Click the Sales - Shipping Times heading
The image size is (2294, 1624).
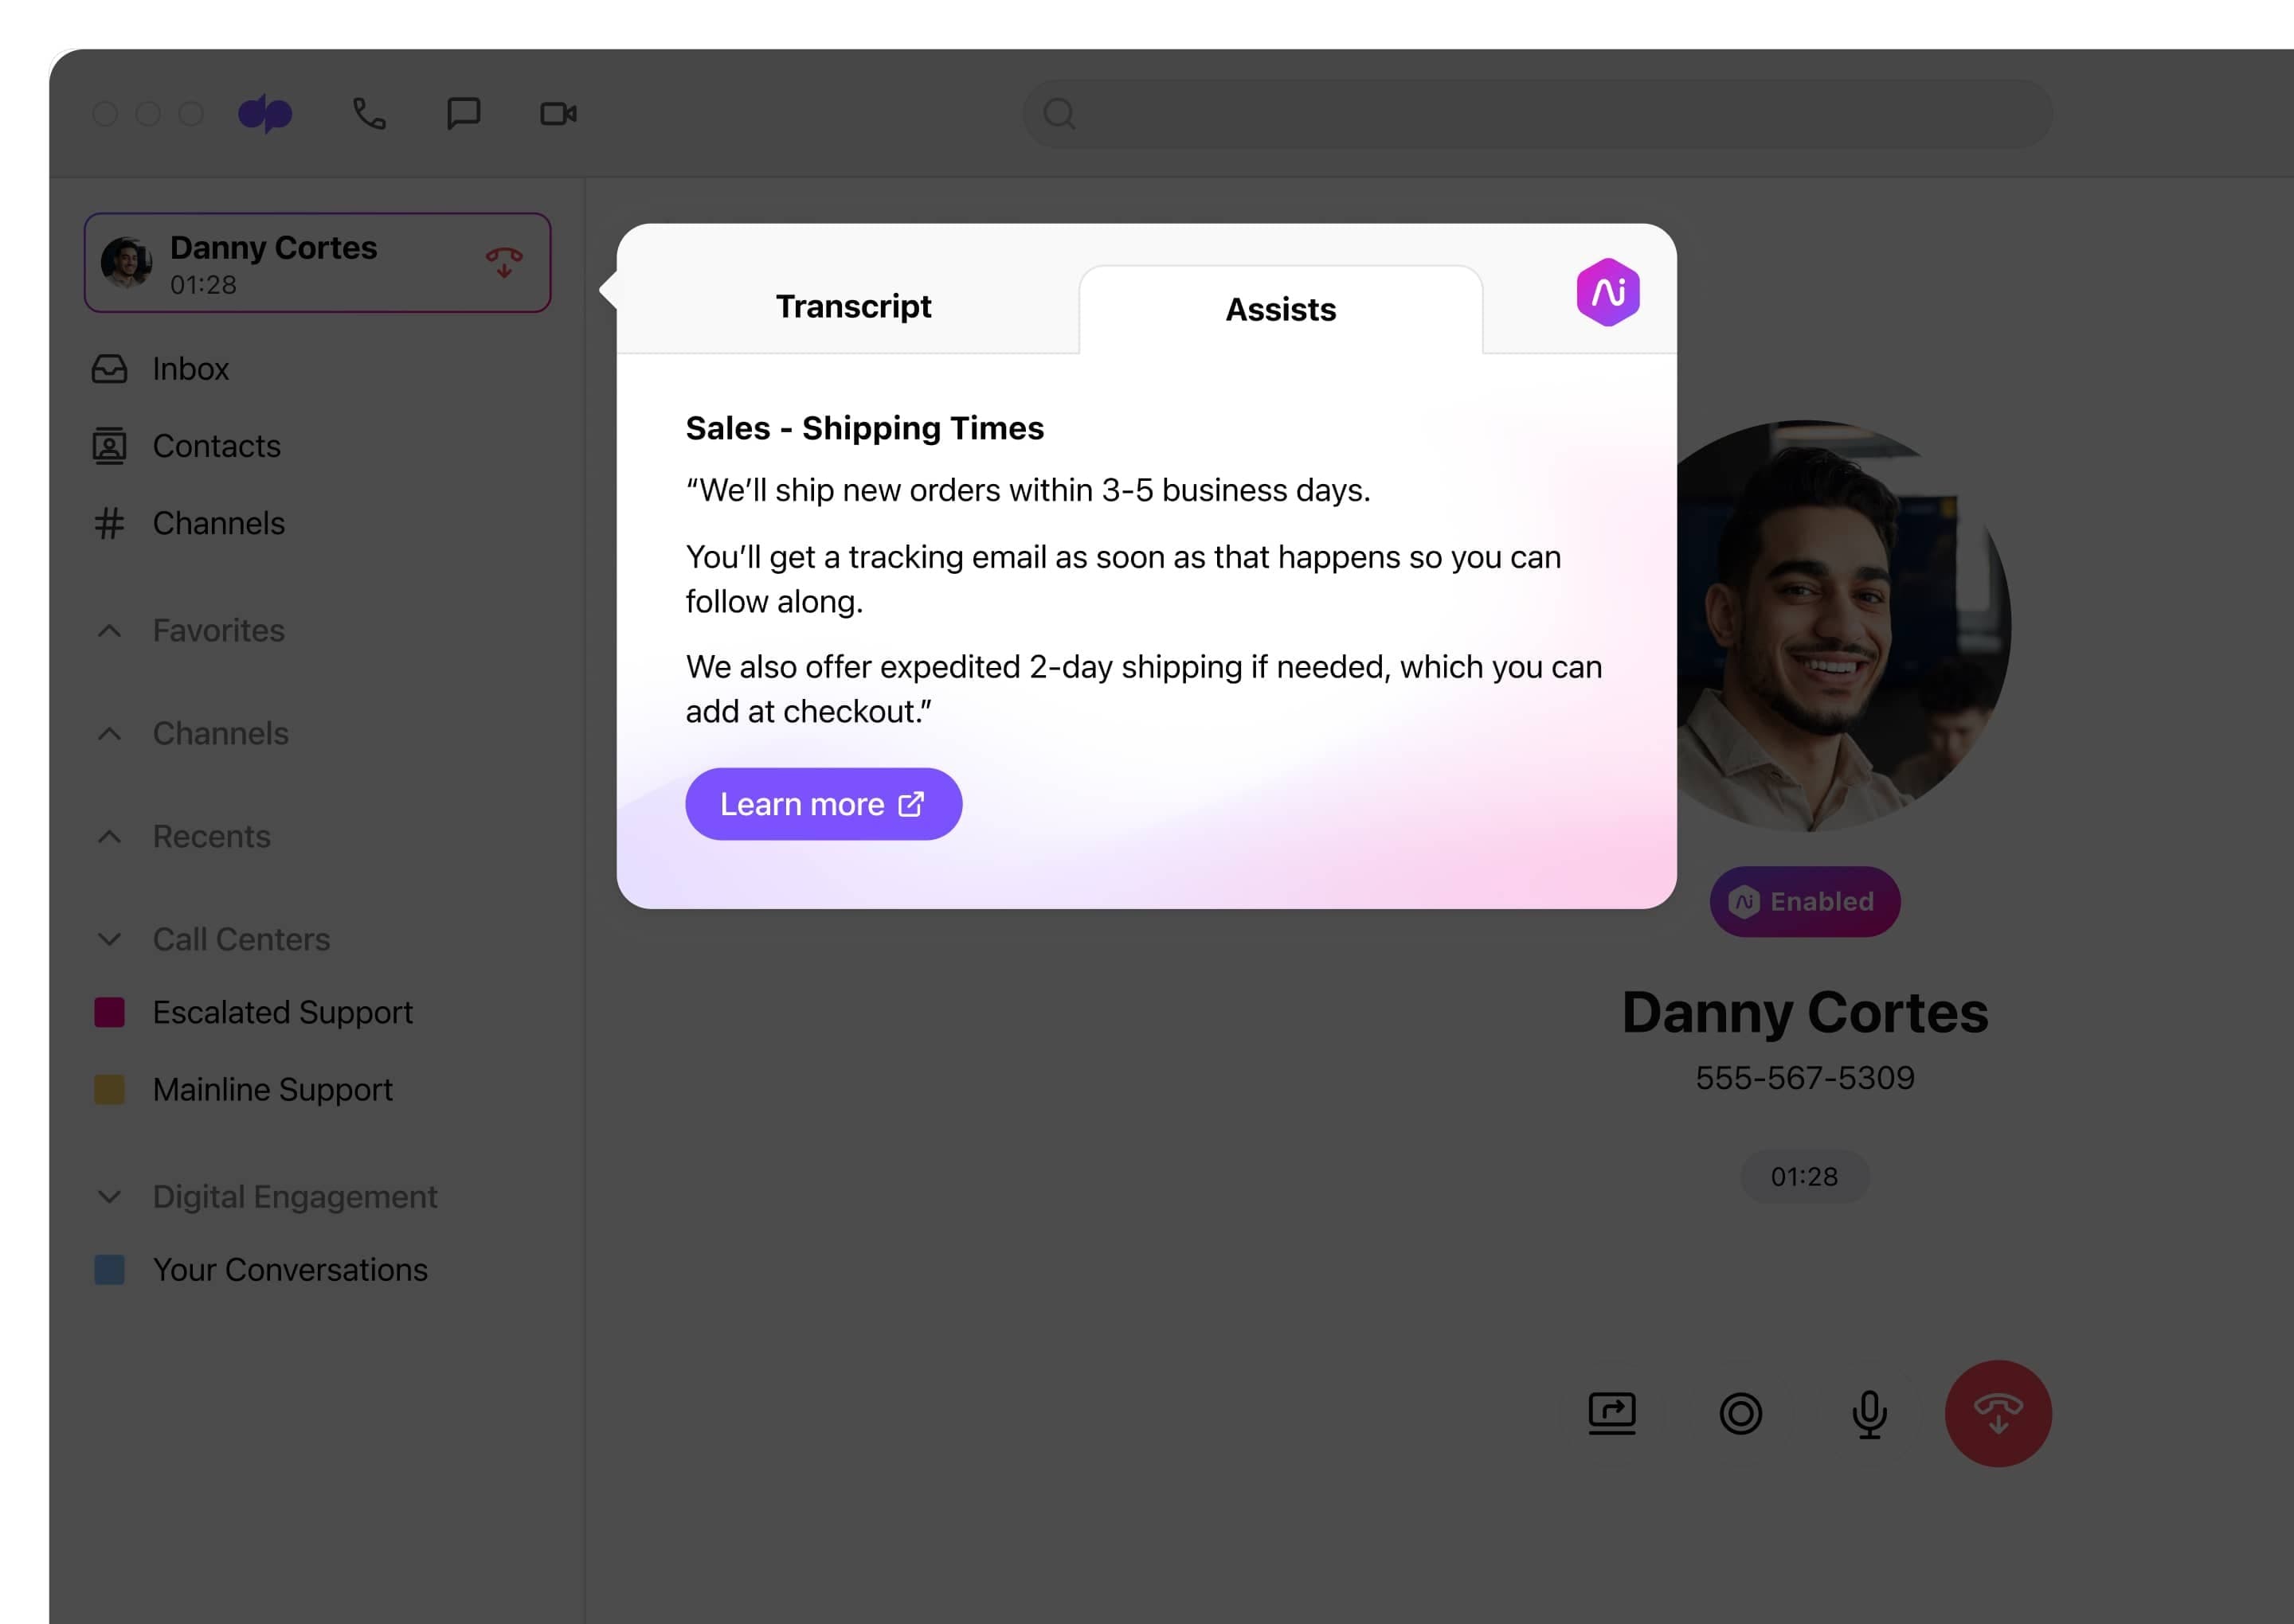point(864,428)
